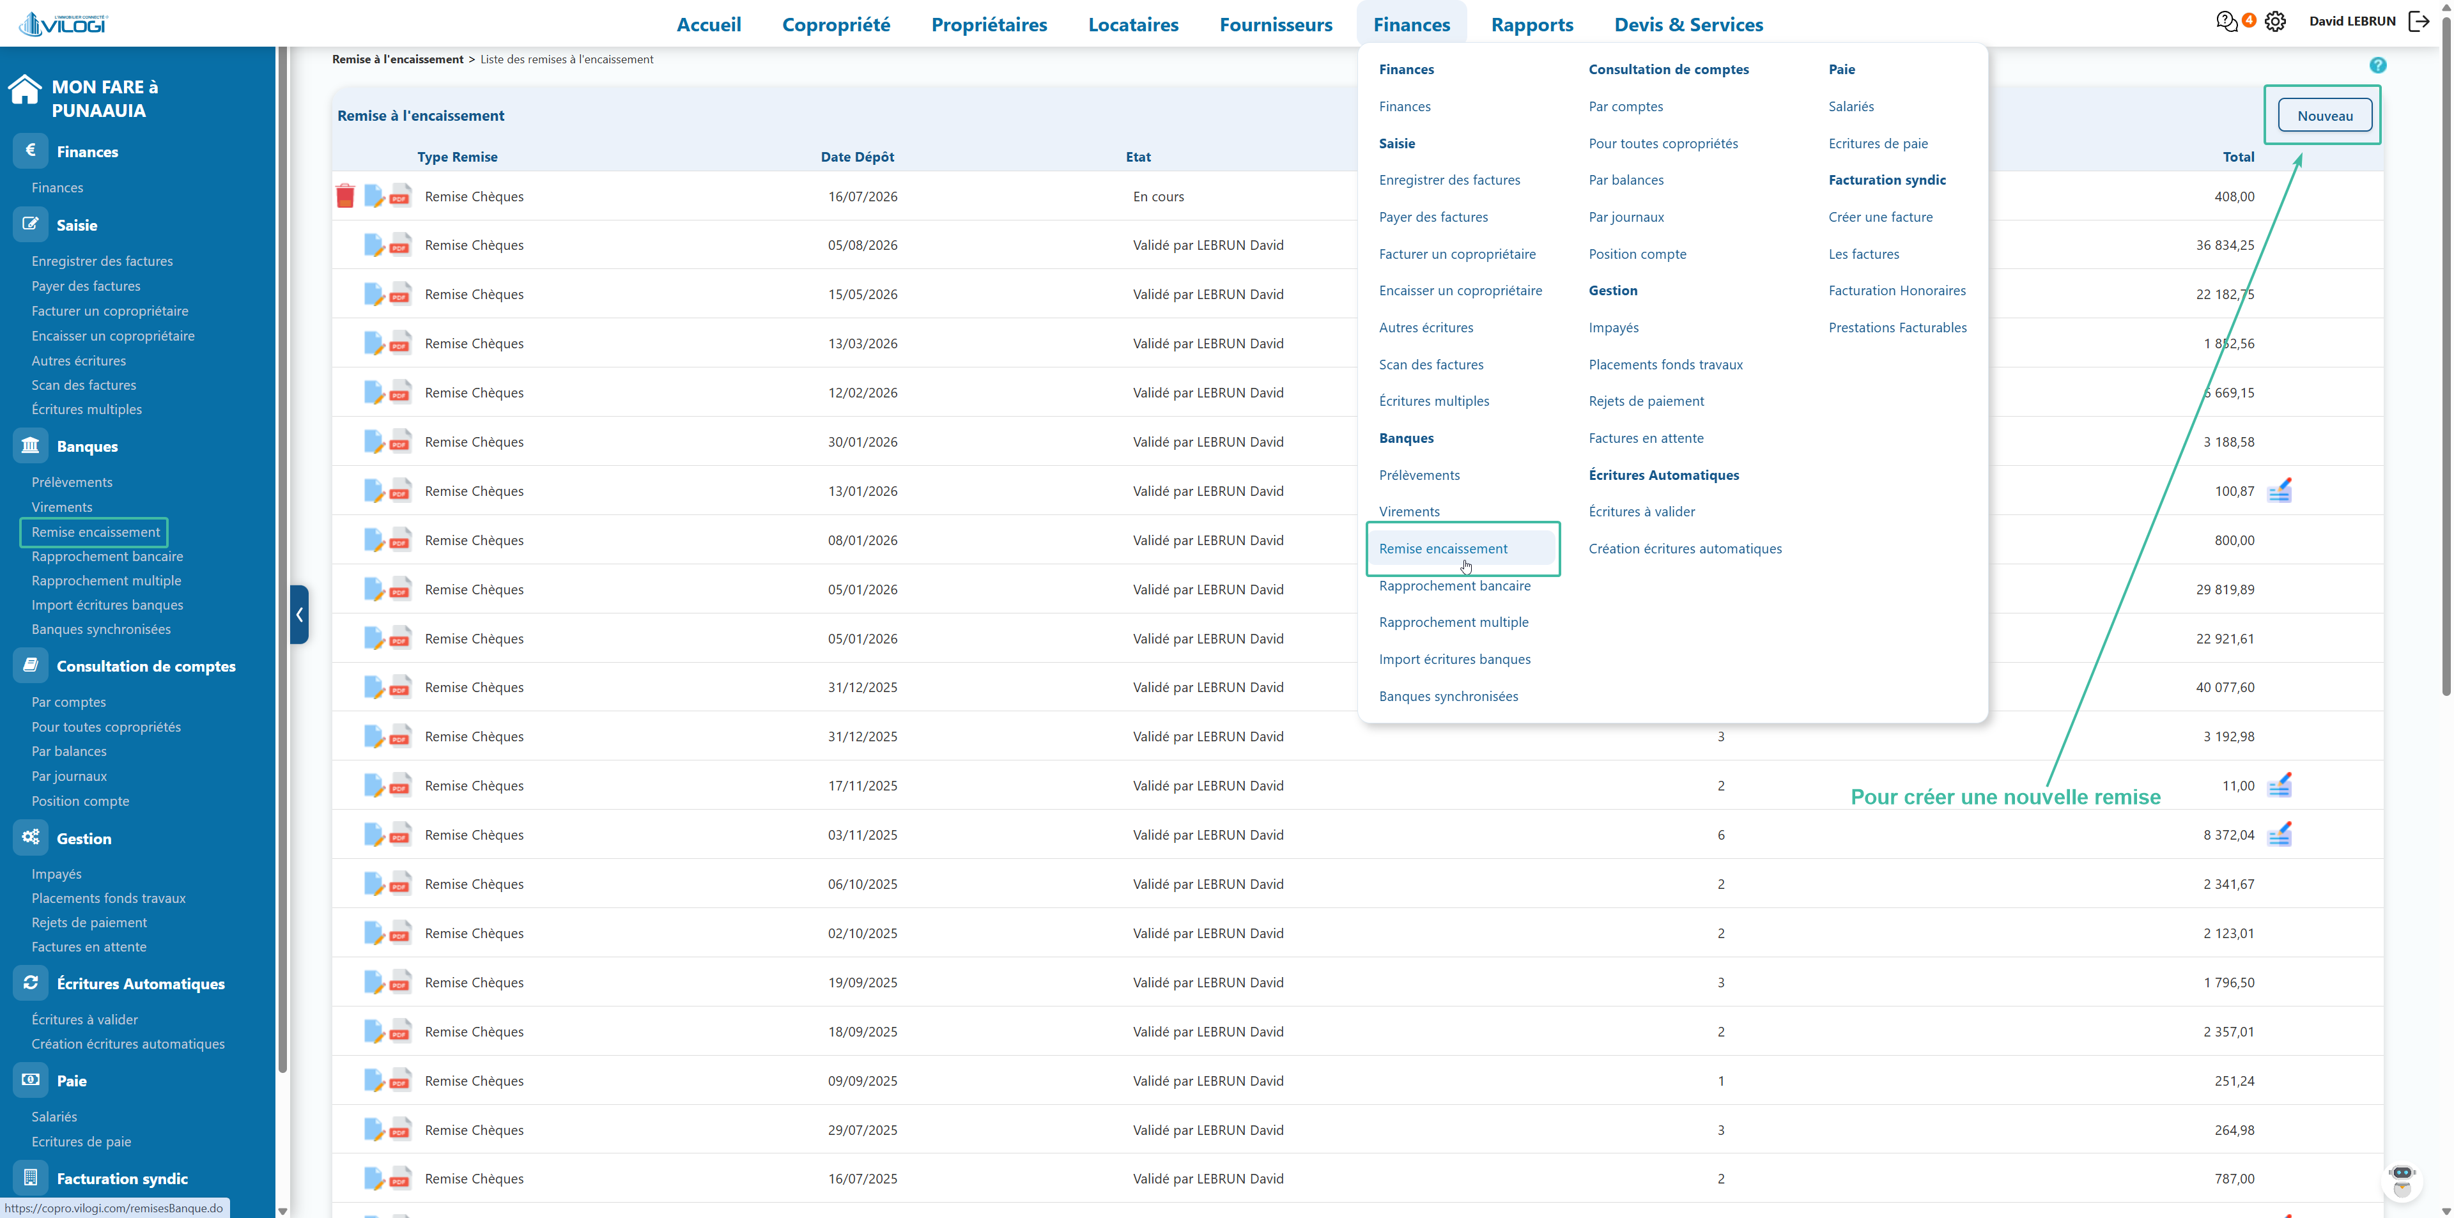
Task: Expand the Paie sidebar section
Action: point(72,1081)
